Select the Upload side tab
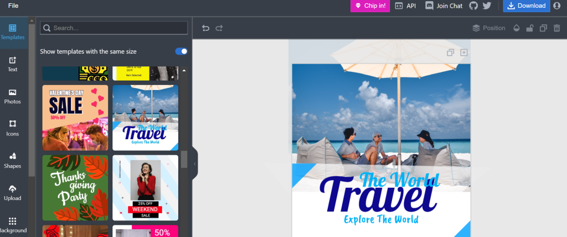Image resolution: width=567 pixels, height=237 pixels. tap(13, 193)
